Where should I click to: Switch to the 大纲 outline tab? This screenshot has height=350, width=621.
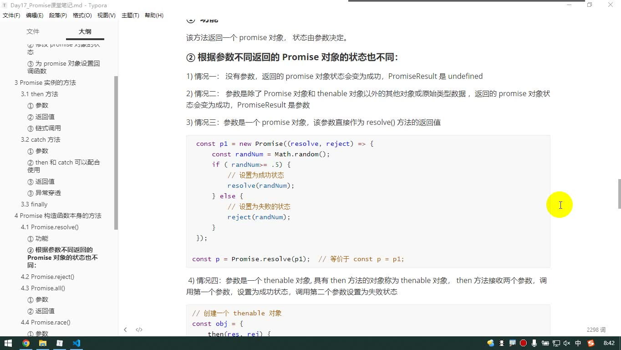[x=85, y=31]
